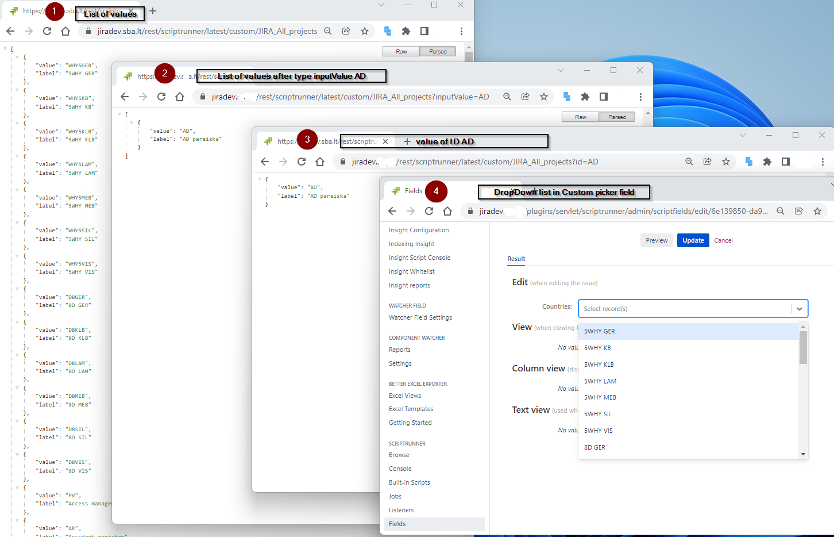Collapse the root JSON array disclosure triangle
This screenshot has width=834, height=537.
(5, 48)
